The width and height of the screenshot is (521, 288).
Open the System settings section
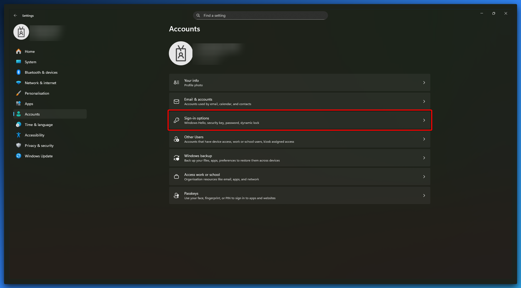[x=31, y=62]
